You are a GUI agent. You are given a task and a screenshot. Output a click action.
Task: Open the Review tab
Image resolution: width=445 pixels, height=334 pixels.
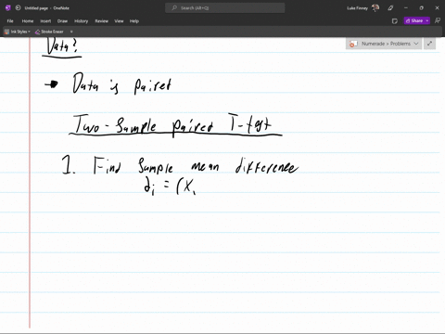click(x=102, y=21)
